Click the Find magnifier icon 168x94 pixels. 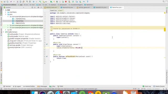click(x=27, y=2)
